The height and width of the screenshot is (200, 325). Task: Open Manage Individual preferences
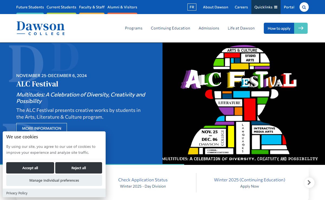(x=54, y=180)
